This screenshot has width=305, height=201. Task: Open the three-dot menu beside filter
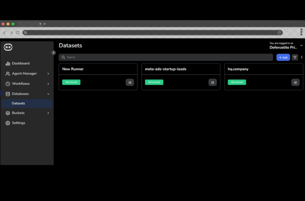tap(302, 57)
